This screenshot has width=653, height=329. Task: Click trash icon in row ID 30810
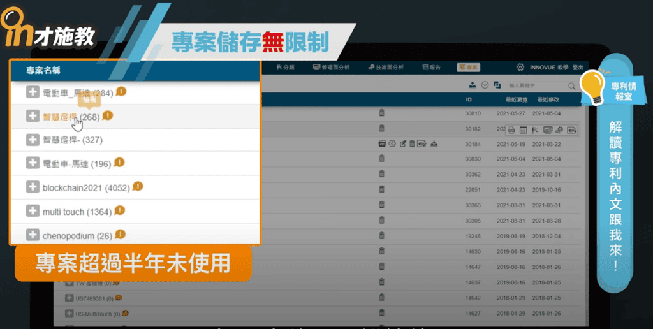382,113
